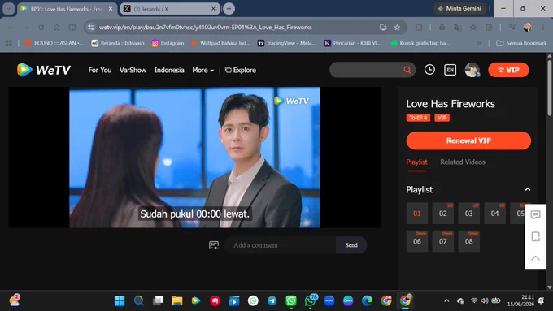
Task: Toggle the browser side panel icon
Action: 72,27
